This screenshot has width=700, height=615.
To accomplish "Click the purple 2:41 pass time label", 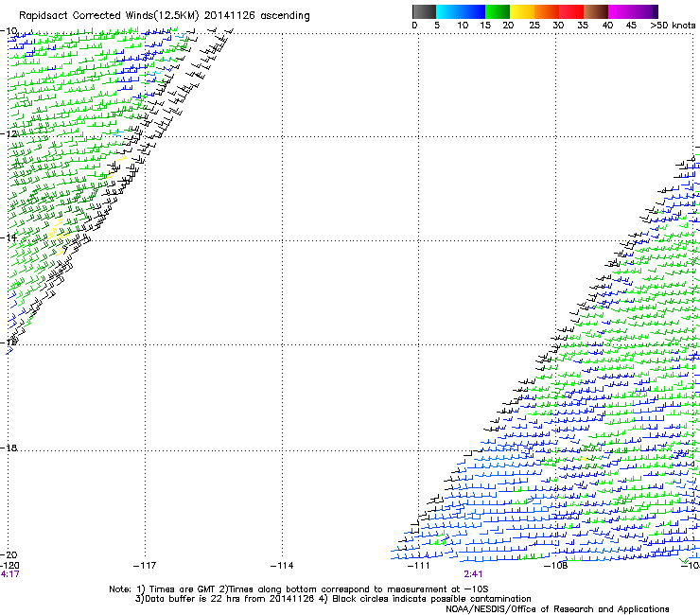I will (x=473, y=574).
